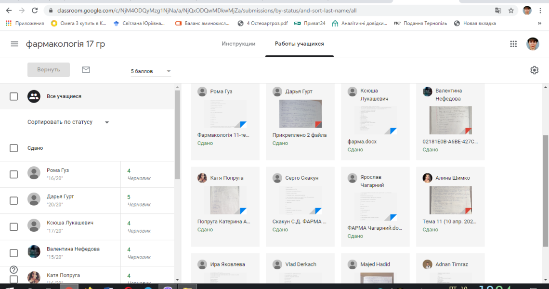Click Валентина Нефедова avatar in list
549x289 pixels.
[x=34, y=252]
